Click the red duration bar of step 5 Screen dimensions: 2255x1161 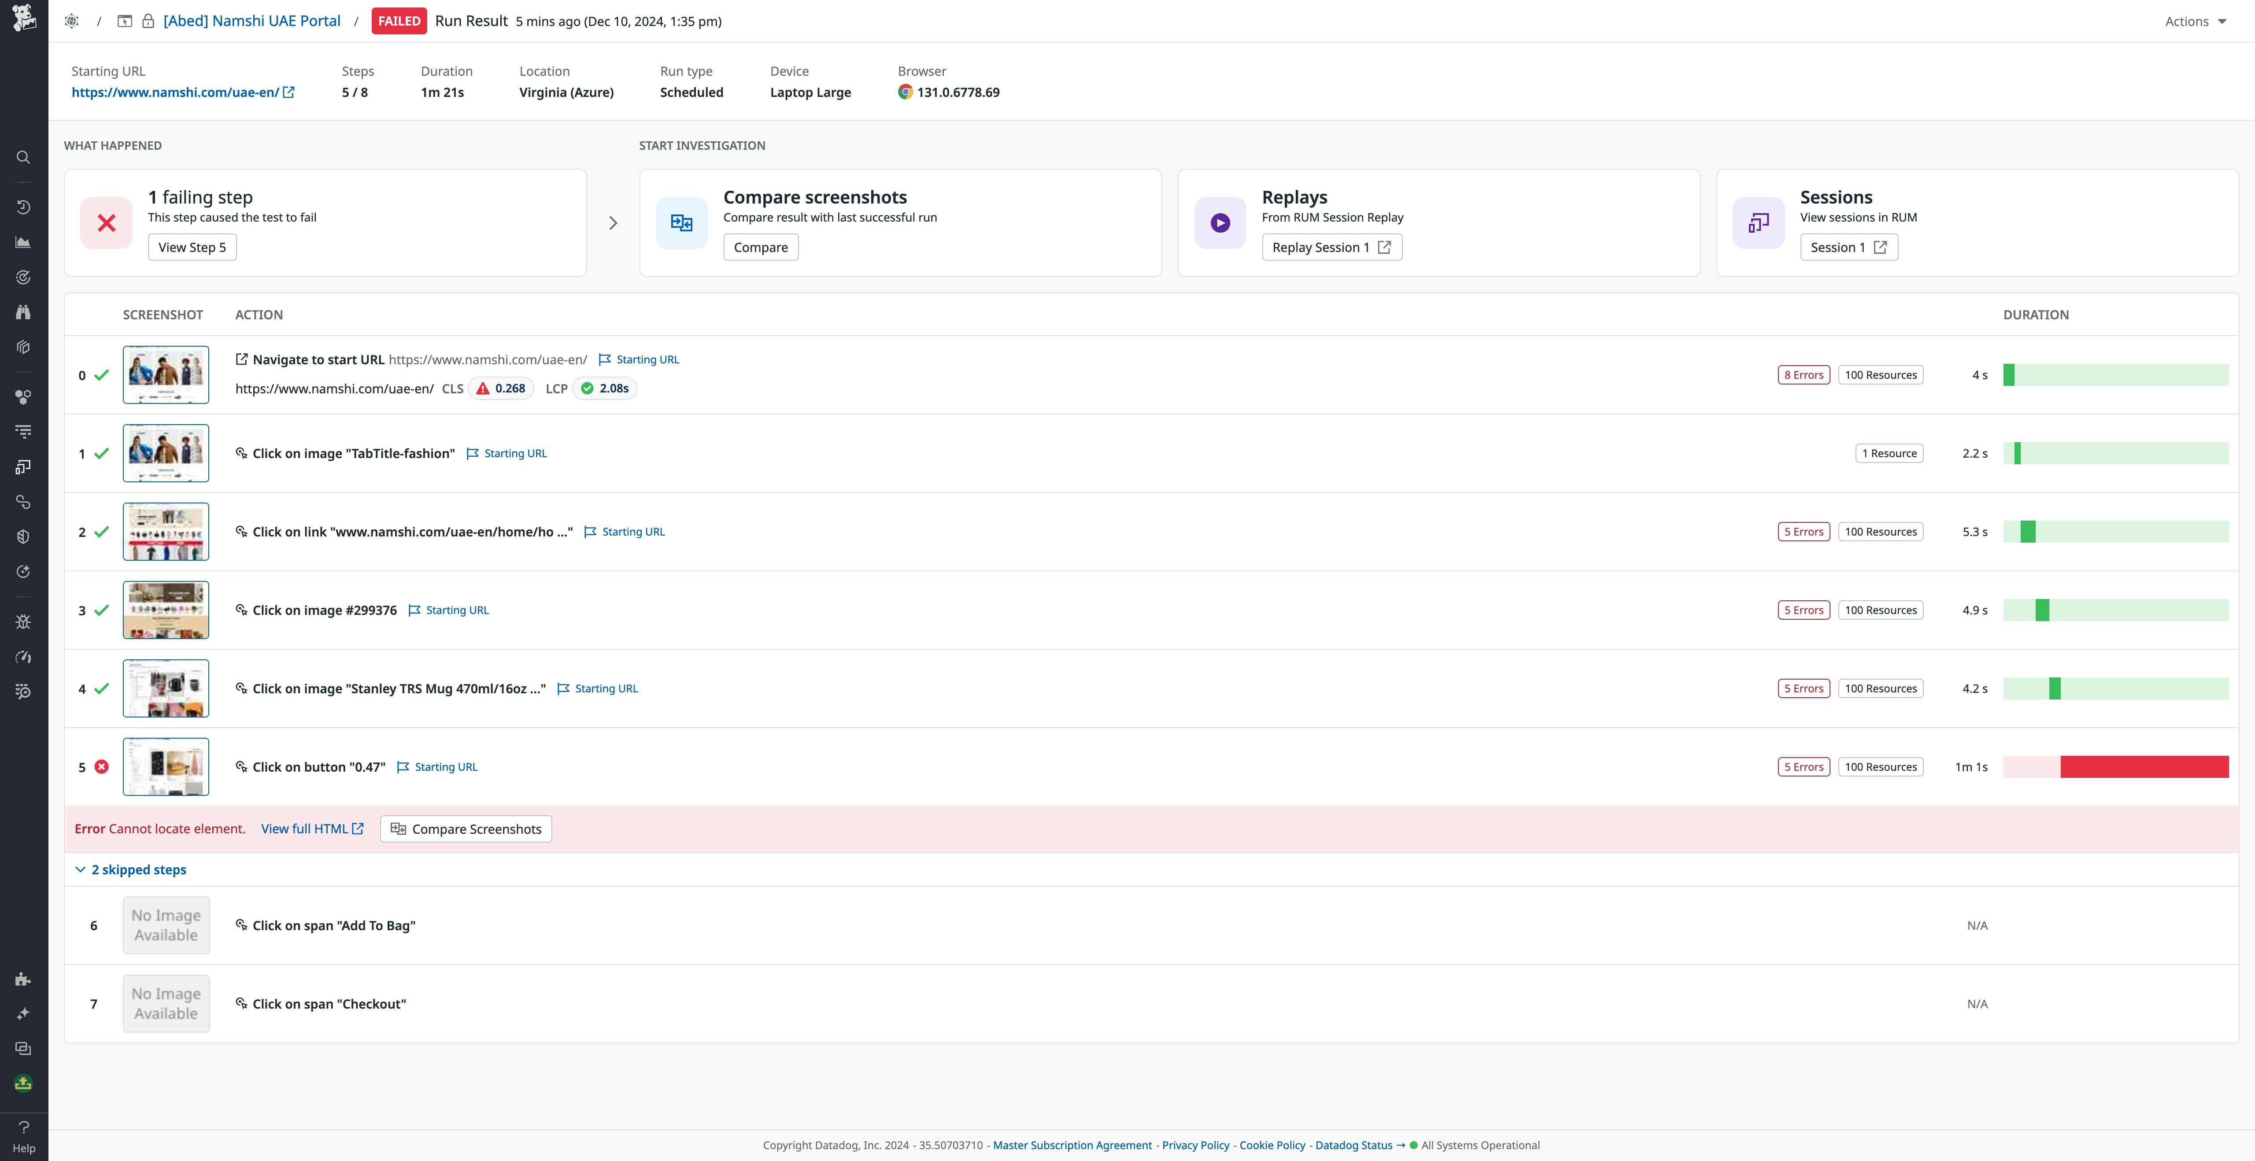pos(2144,767)
